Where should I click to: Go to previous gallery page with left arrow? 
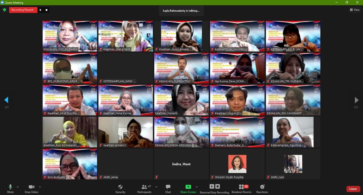click(x=6, y=100)
